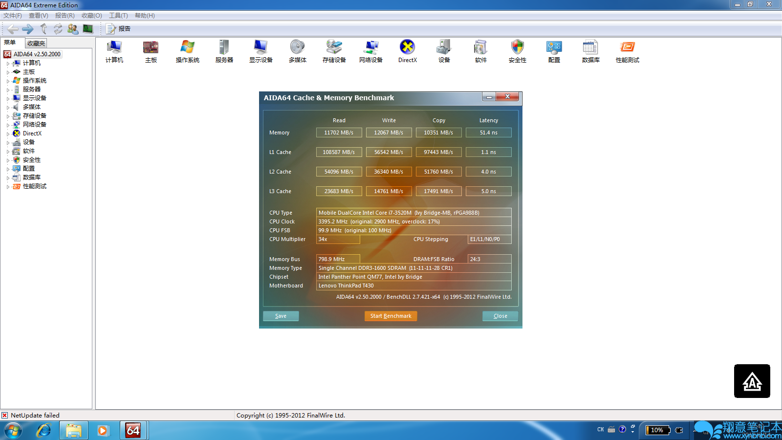782x440 pixels.
Task: Open the 查看(V) menu
Action: coord(39,16)
